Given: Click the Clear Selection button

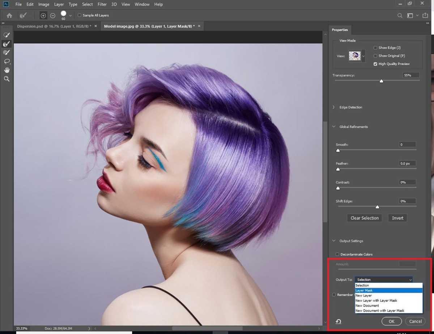Looking at the screenshot, I should pos(364,218).
